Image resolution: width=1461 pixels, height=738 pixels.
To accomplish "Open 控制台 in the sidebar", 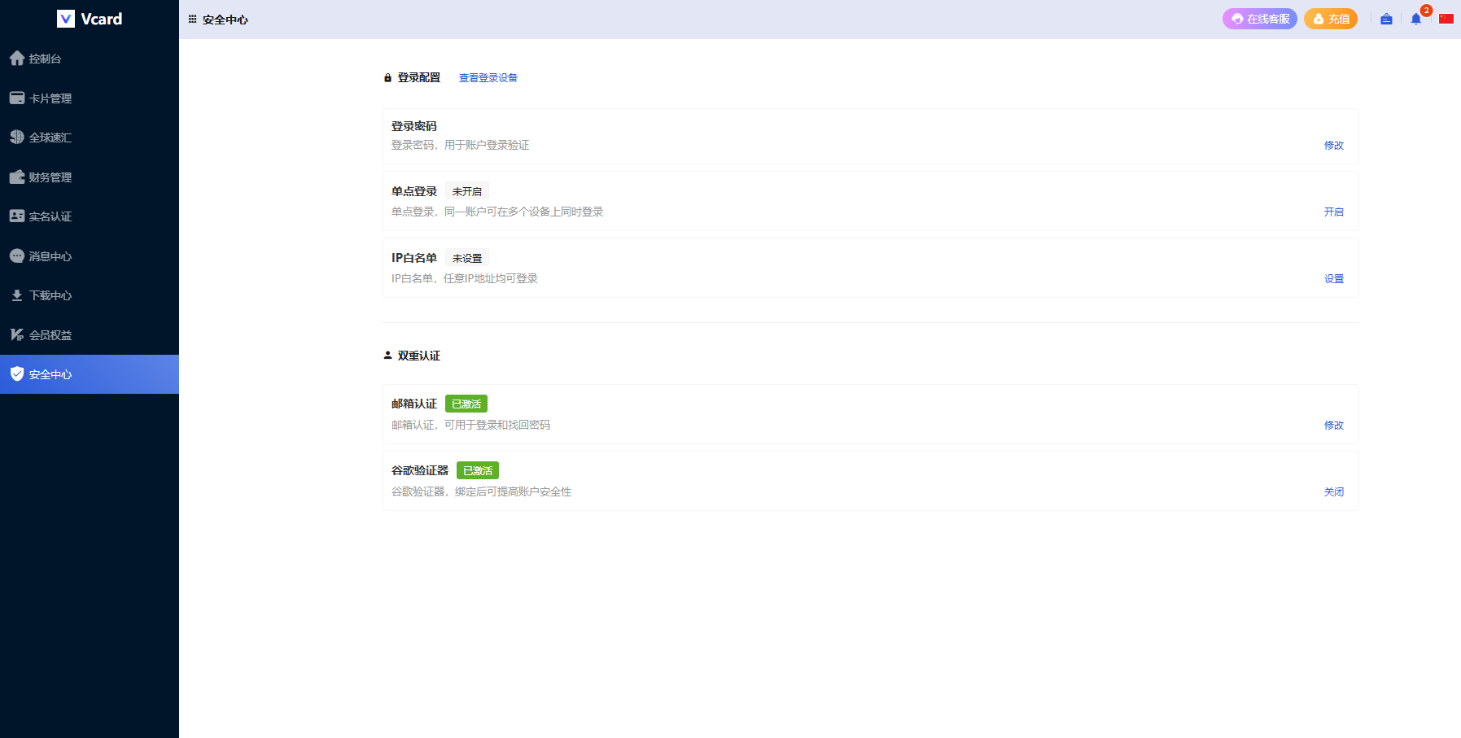I will 90,59.
